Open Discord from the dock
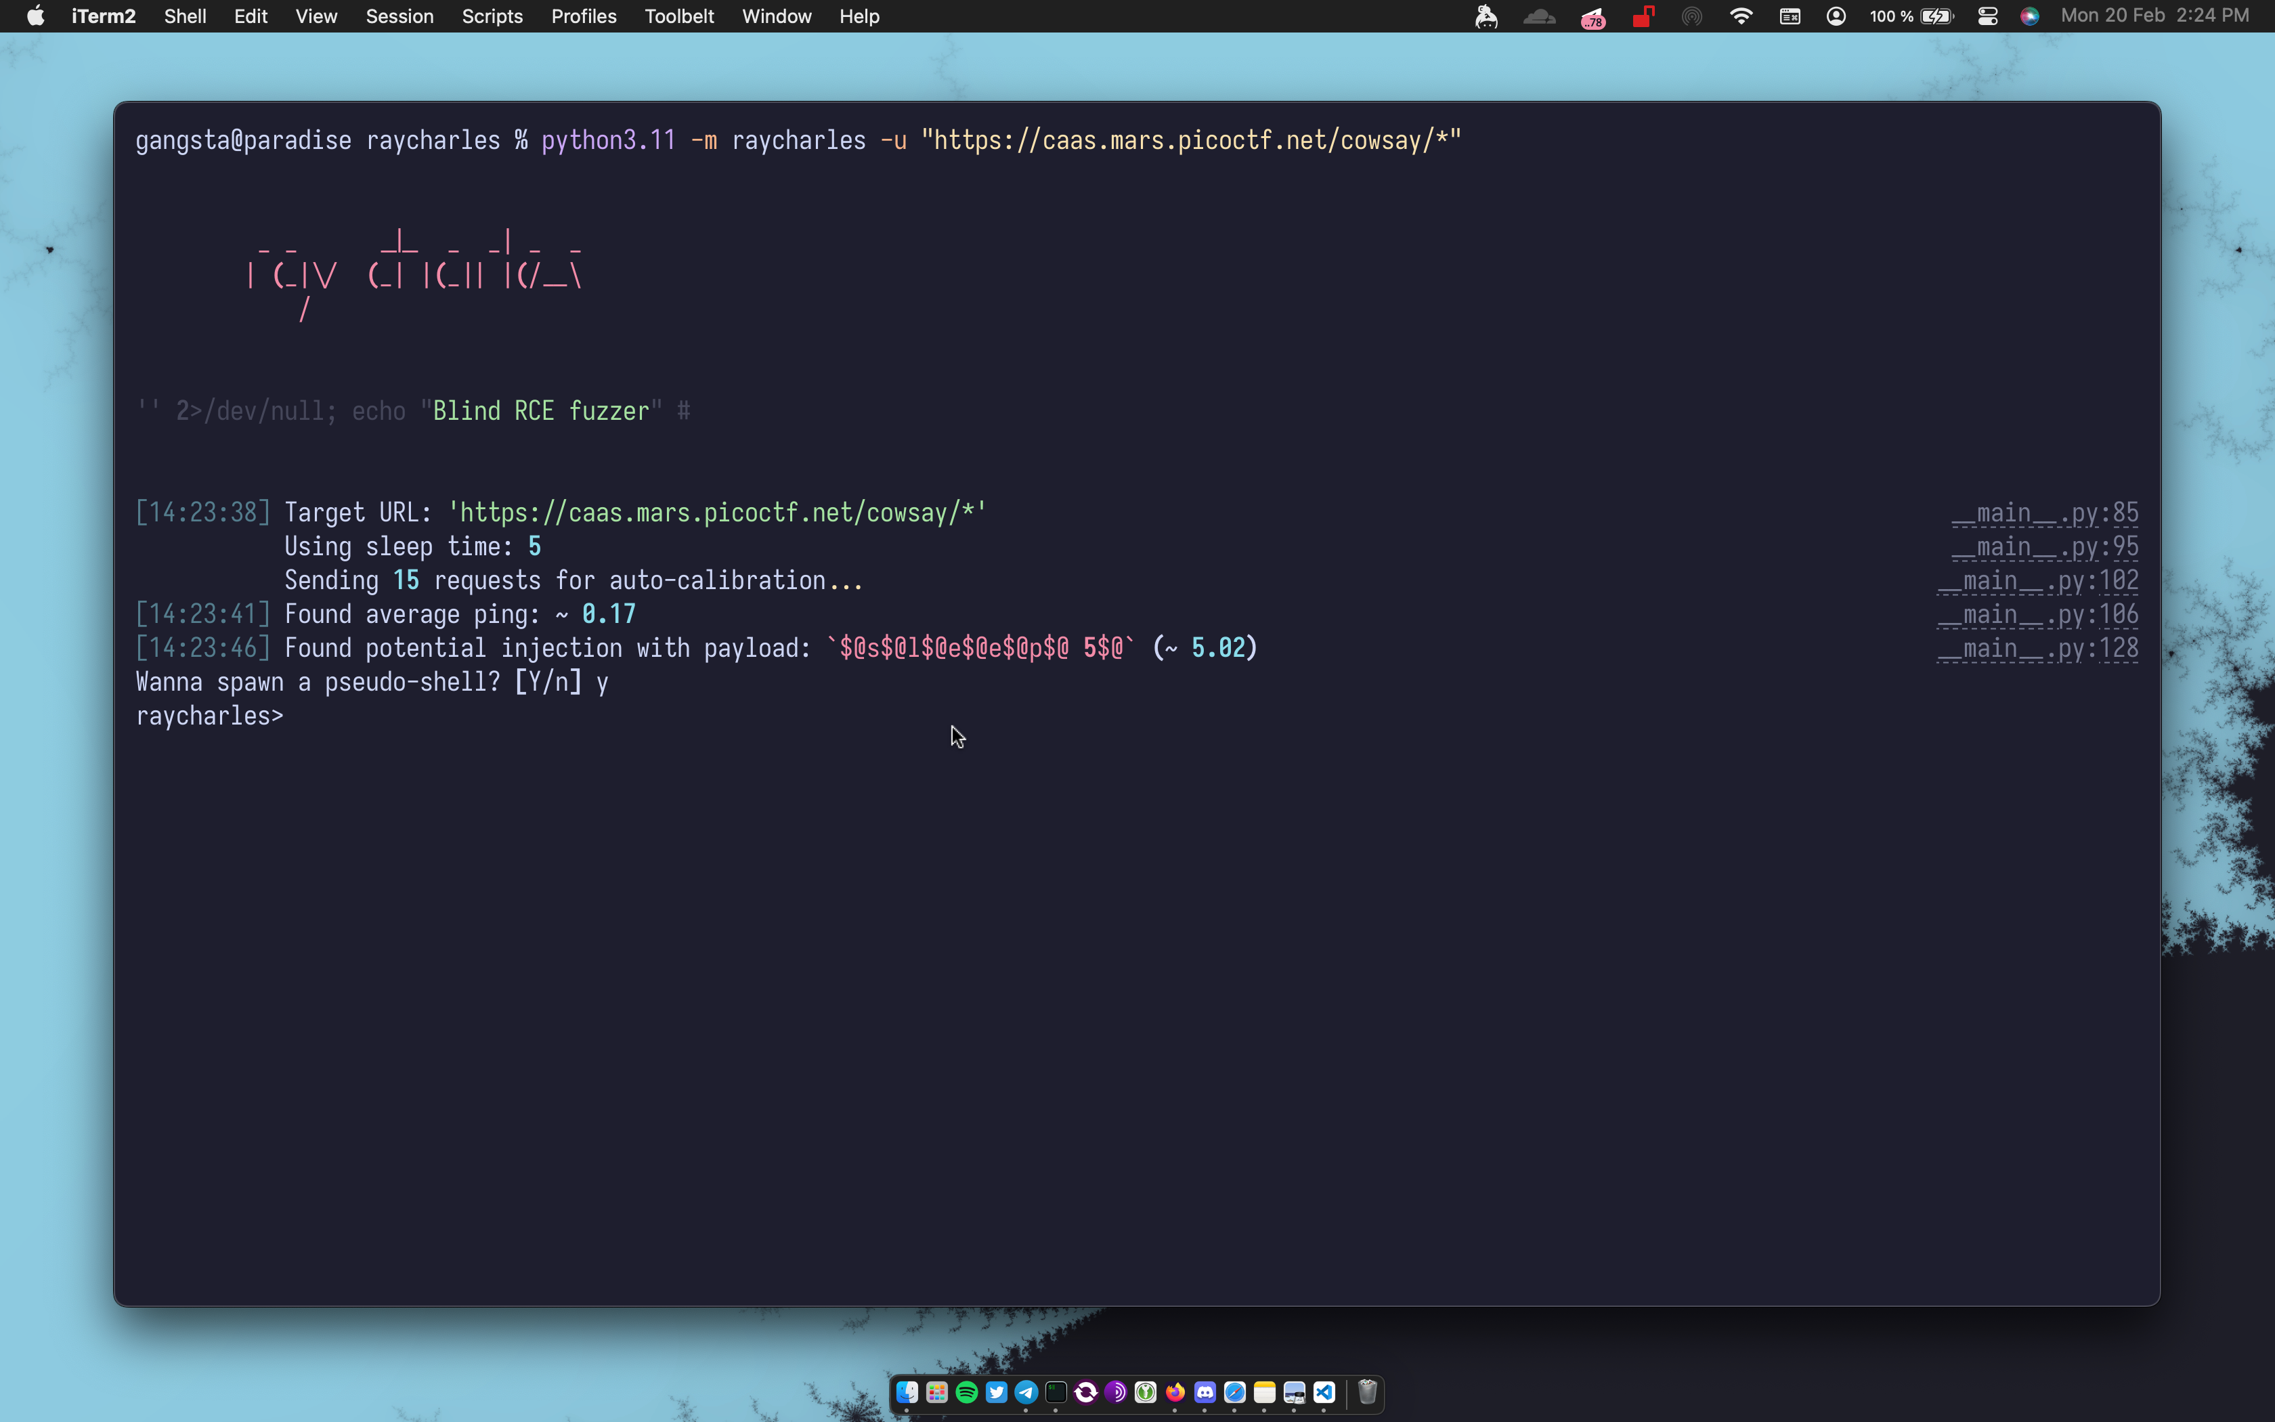 coord(1205,1392)
